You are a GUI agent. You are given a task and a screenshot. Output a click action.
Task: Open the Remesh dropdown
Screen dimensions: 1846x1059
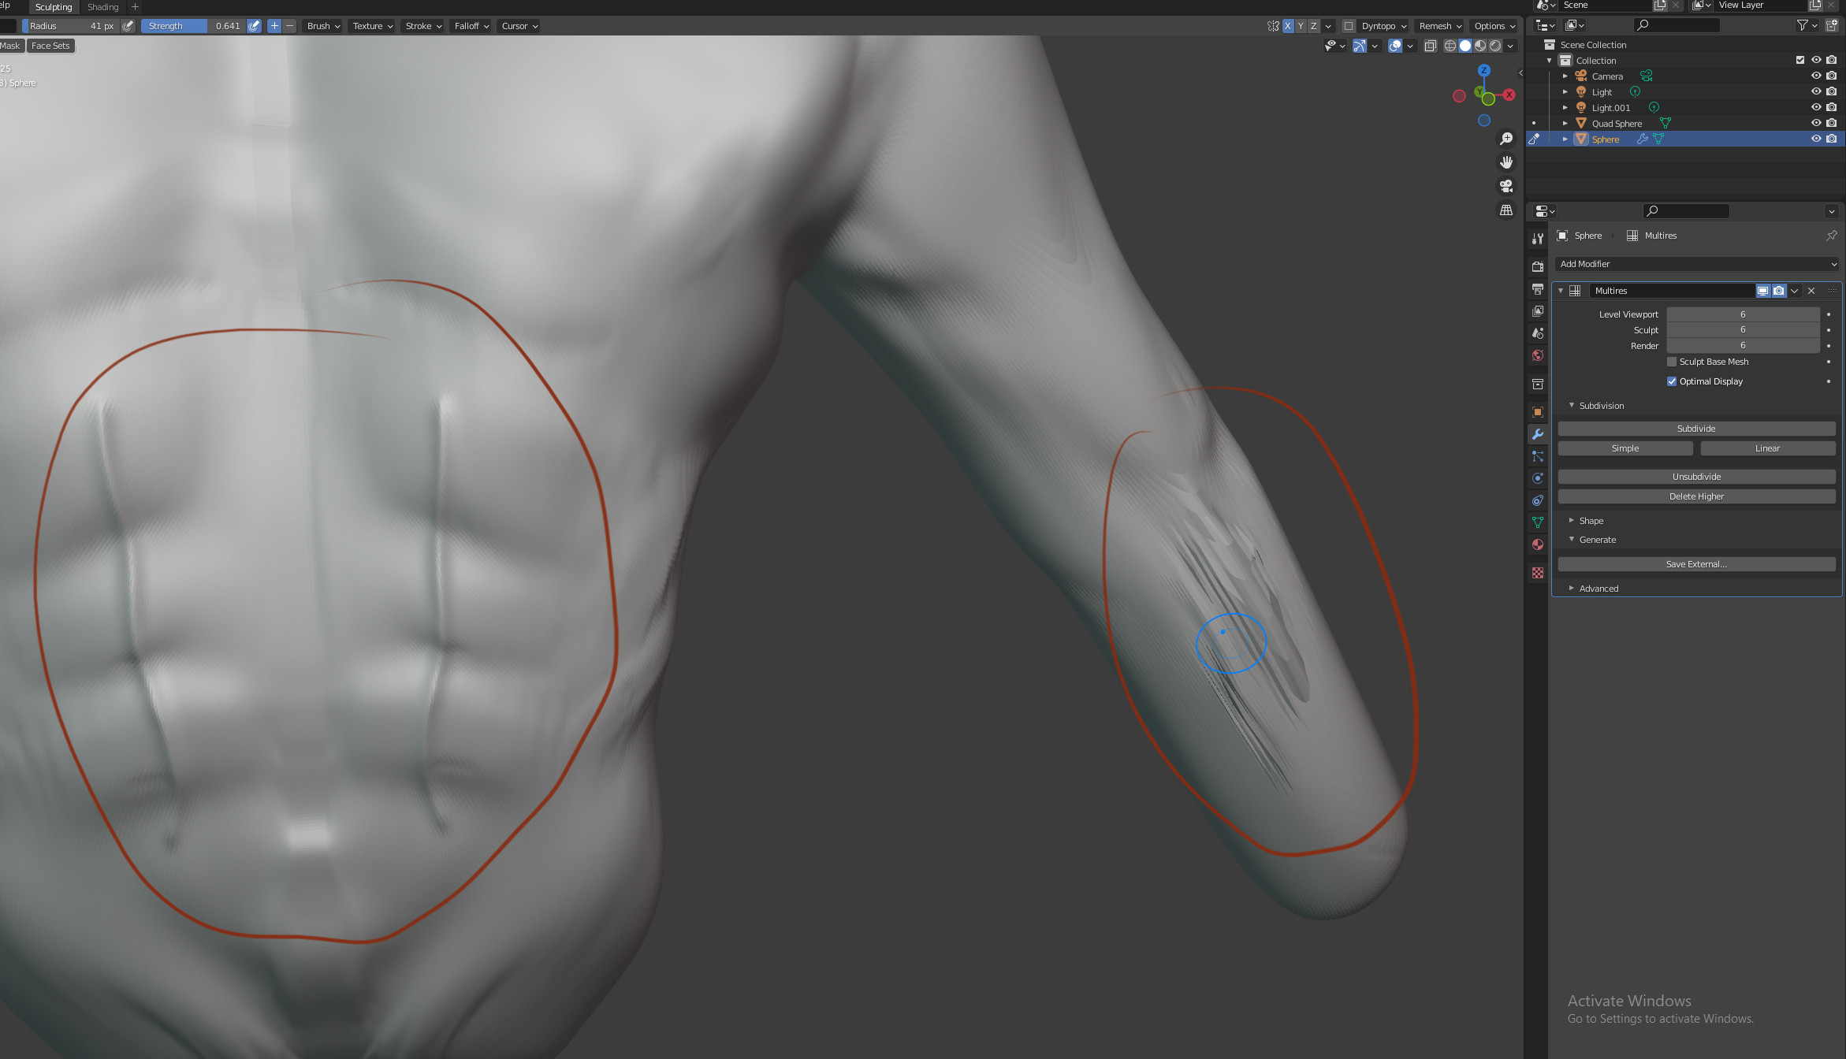tap(1440, 26)
